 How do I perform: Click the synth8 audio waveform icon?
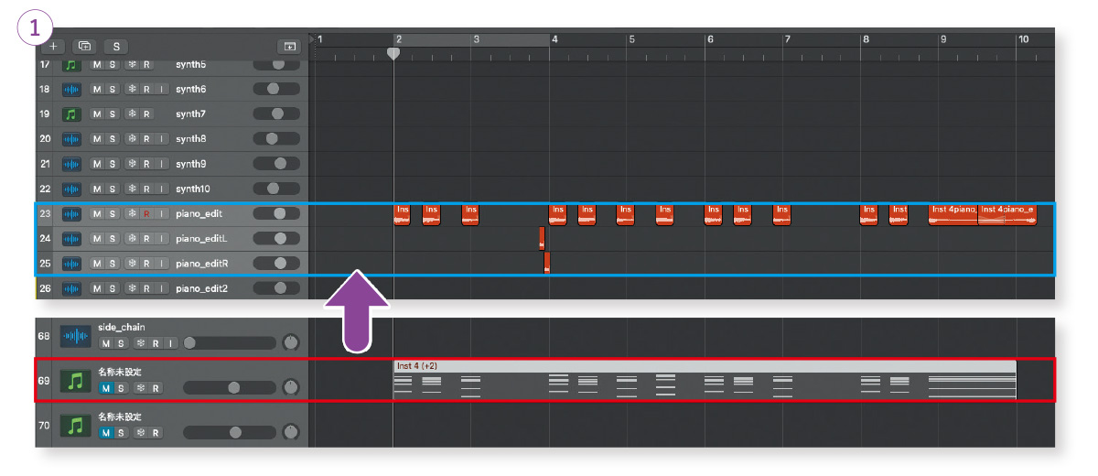(x=71, y=139)
